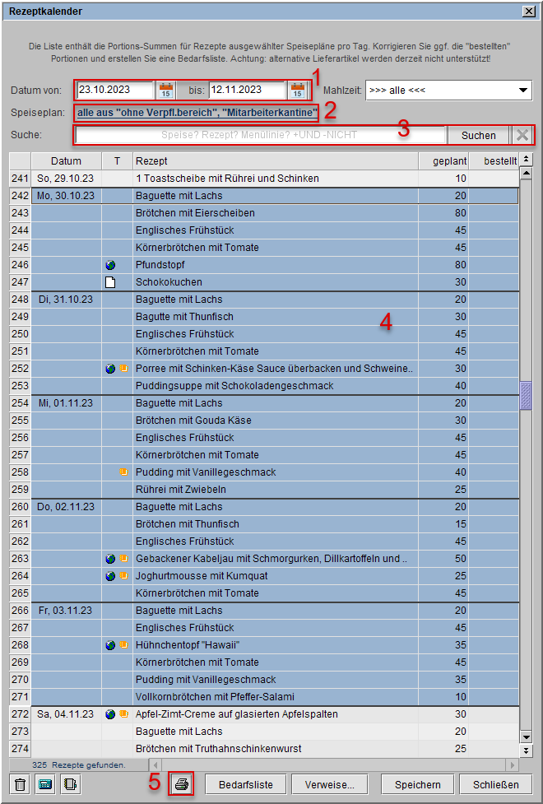Screen dimensions: 543x804
Task: Click the Verweise... button
Action: [329, 784]
